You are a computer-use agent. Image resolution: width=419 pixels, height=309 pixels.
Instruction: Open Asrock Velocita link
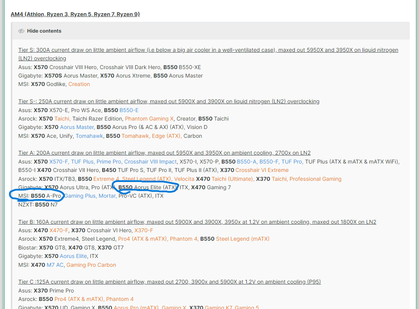point(184,179)
